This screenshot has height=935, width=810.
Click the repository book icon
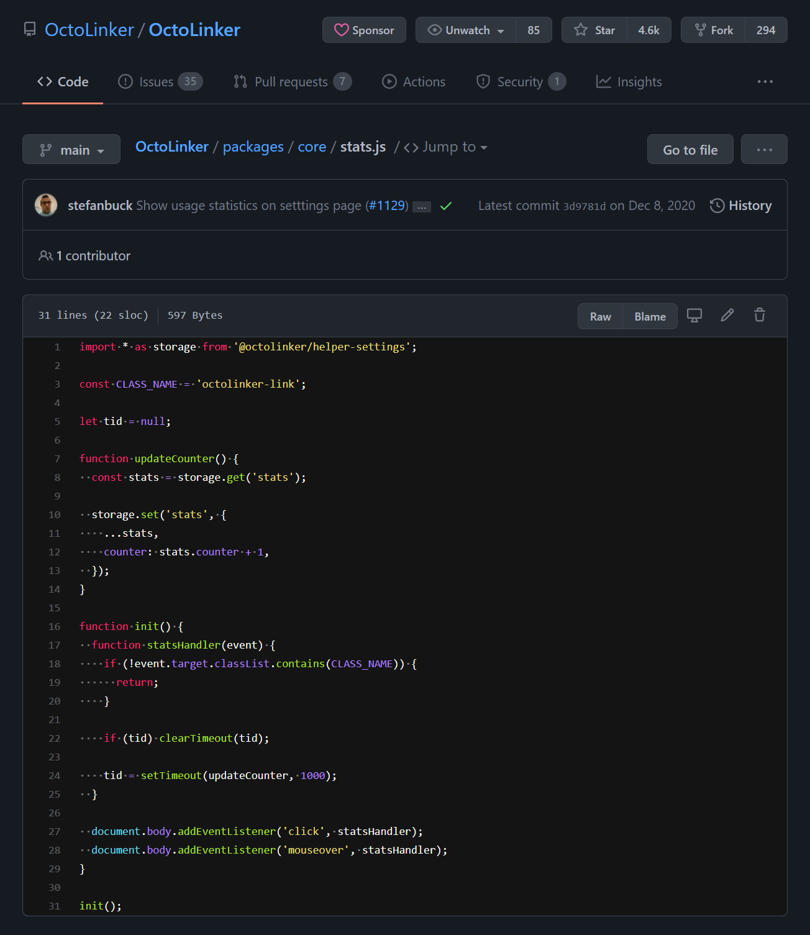(x=30, y=29)
